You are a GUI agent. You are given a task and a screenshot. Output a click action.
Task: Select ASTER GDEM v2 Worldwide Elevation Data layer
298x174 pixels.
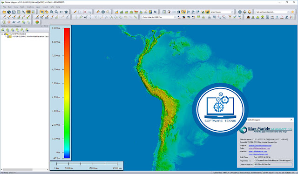point(30,36)
